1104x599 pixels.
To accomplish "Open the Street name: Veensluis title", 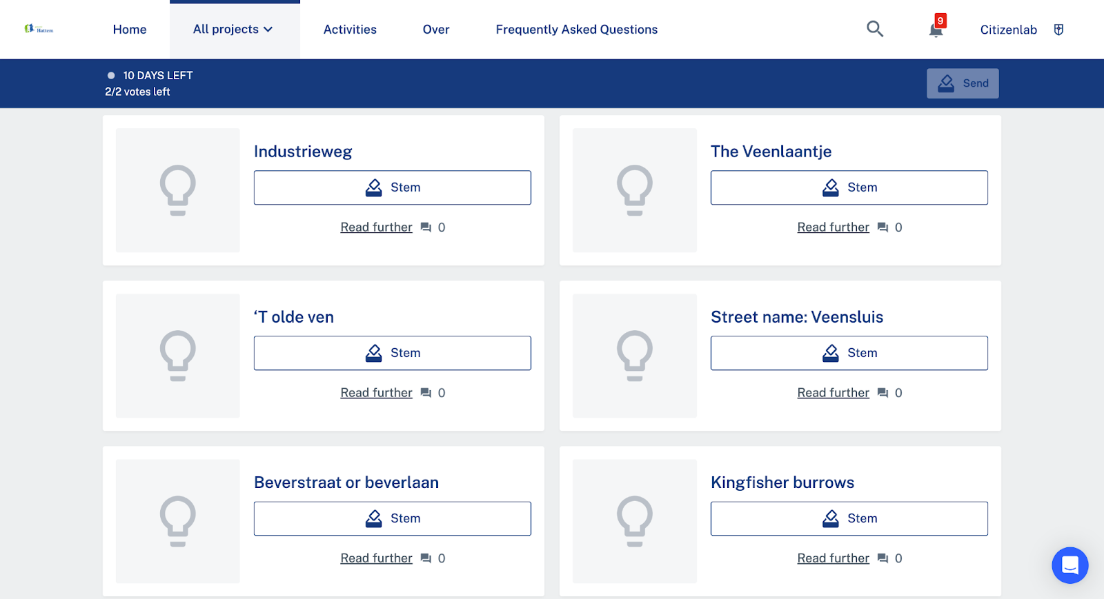I will coord(796,317).
